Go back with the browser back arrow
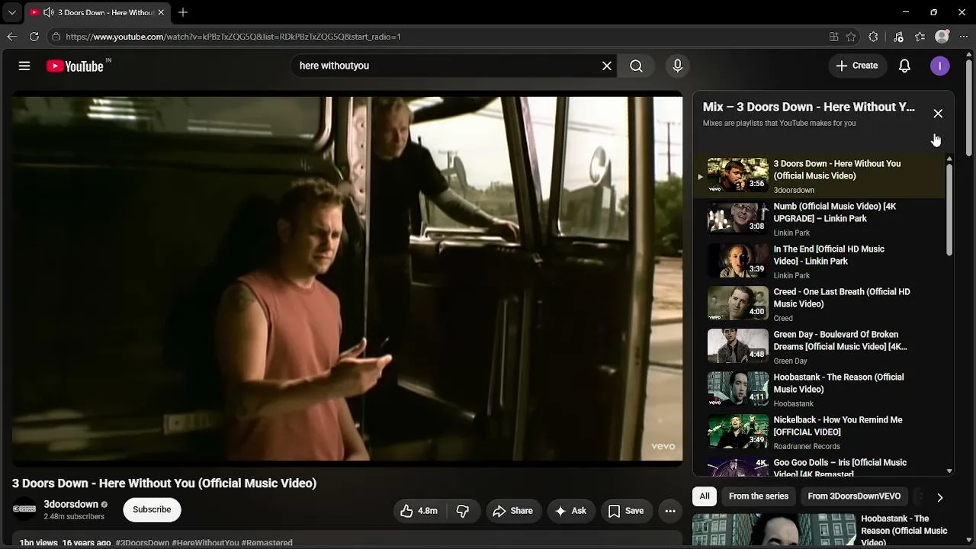Viewport: 976px width, 549px height. pos(11,37)
